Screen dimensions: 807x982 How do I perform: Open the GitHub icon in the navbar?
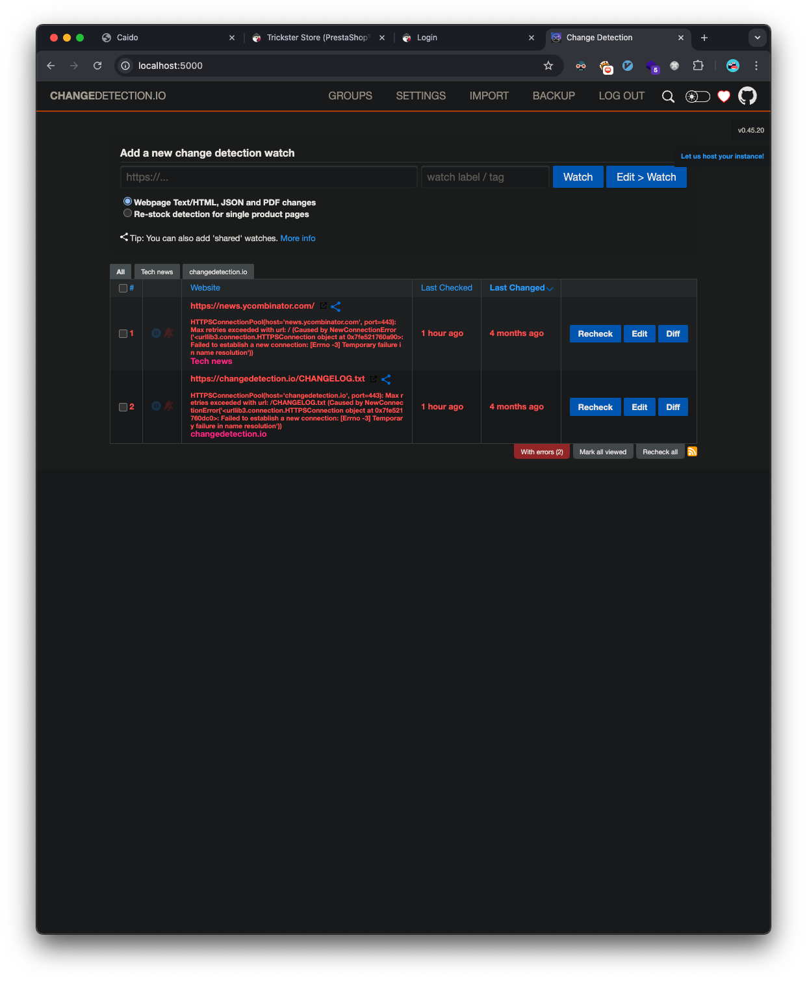(747, 96)
